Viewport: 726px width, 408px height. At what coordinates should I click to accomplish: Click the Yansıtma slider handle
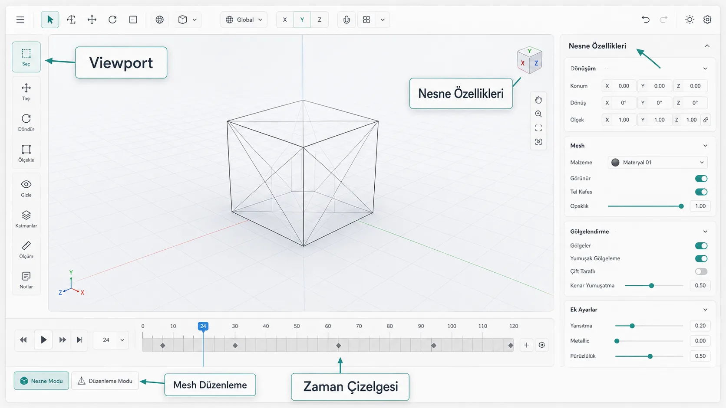[x=632, y=326]
